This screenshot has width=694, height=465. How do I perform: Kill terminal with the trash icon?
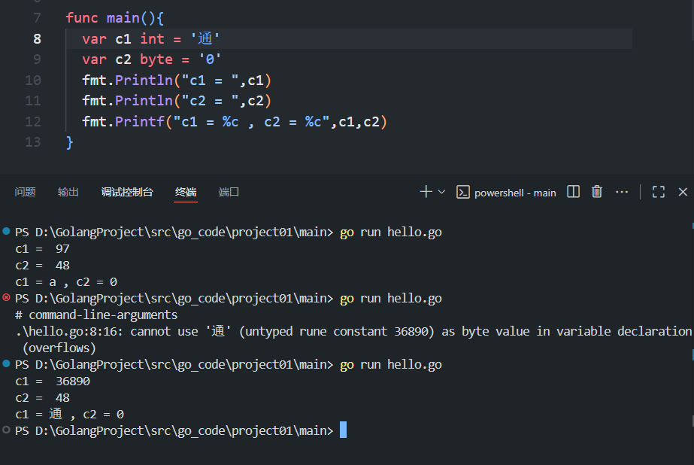tap(597, 192)
